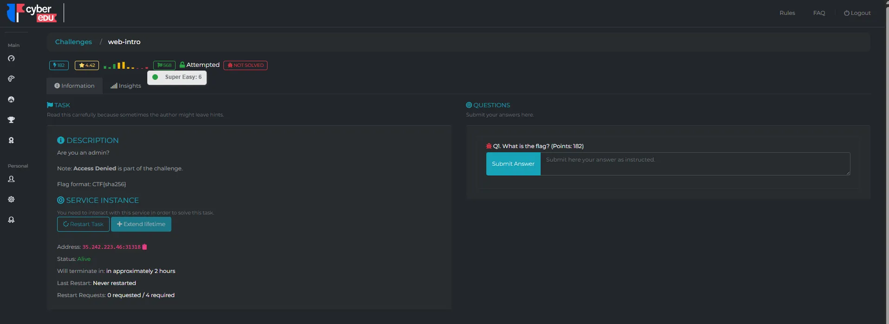Open FAQ in the top menu
Image resolution: width=889 pixels, height=324 pixels.
[x=819, y=13]
